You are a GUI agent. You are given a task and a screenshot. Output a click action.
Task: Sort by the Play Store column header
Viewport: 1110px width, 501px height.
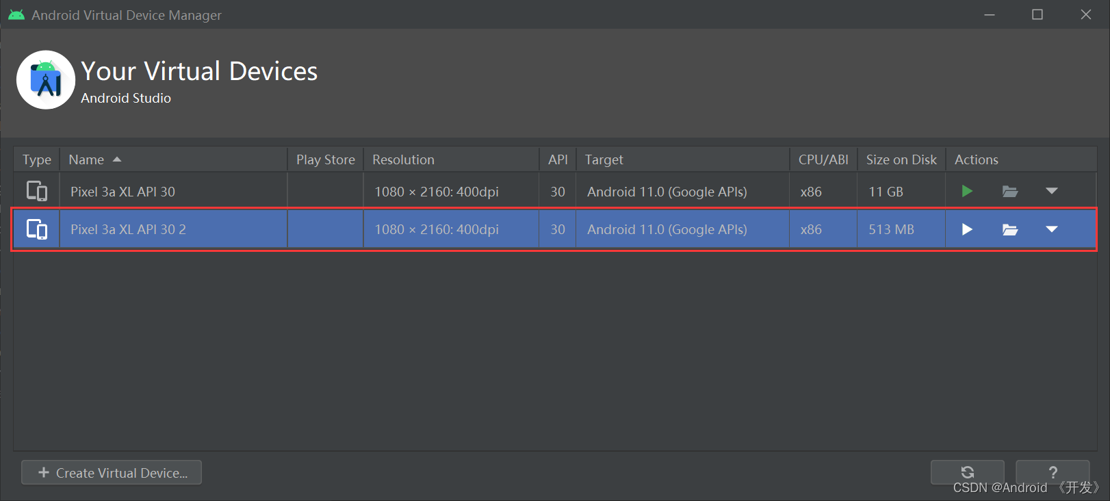(x=325, y=159)
